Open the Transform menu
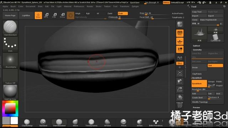The image size is (228, 128). coord(124,6)
